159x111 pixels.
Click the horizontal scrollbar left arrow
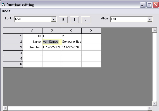point(5,108)
